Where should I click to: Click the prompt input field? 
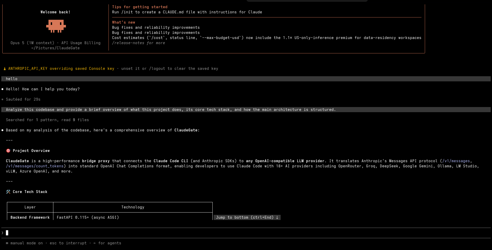coord(246,233)
